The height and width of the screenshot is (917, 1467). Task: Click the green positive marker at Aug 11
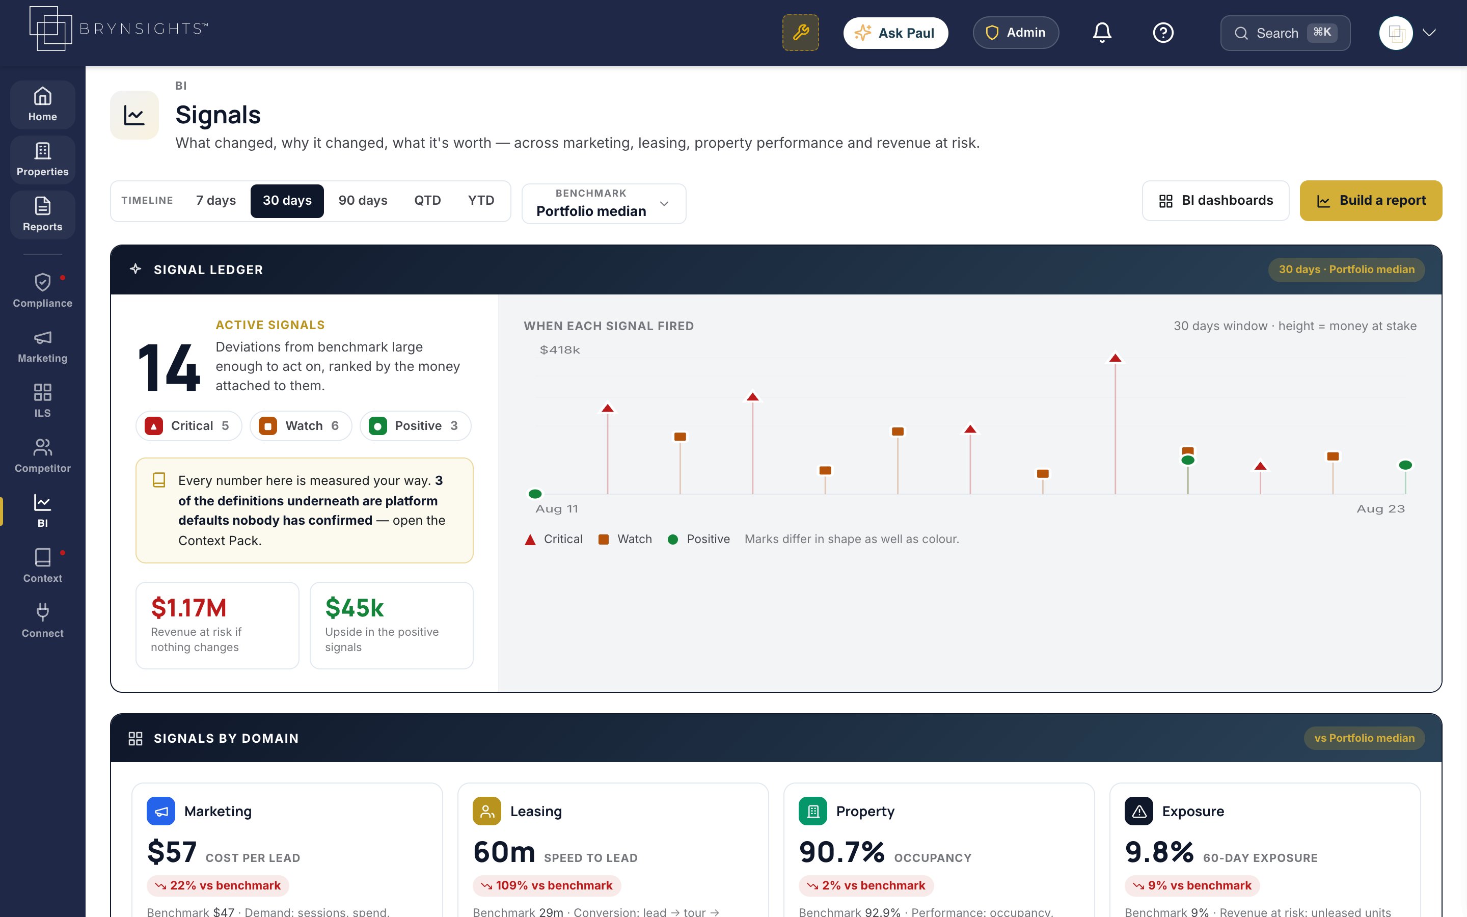[535, 494]
